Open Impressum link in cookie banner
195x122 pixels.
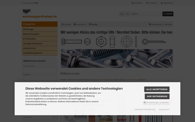click(164, 109)
